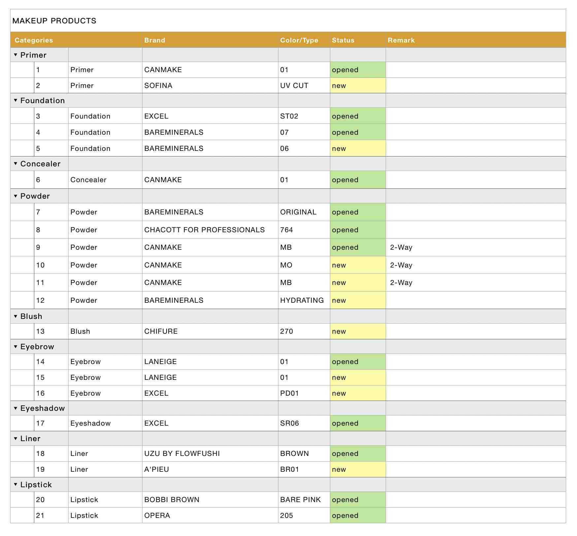Select the MO color cell
The width and height of the screenshot is (577, 536).
pos(304,265)
